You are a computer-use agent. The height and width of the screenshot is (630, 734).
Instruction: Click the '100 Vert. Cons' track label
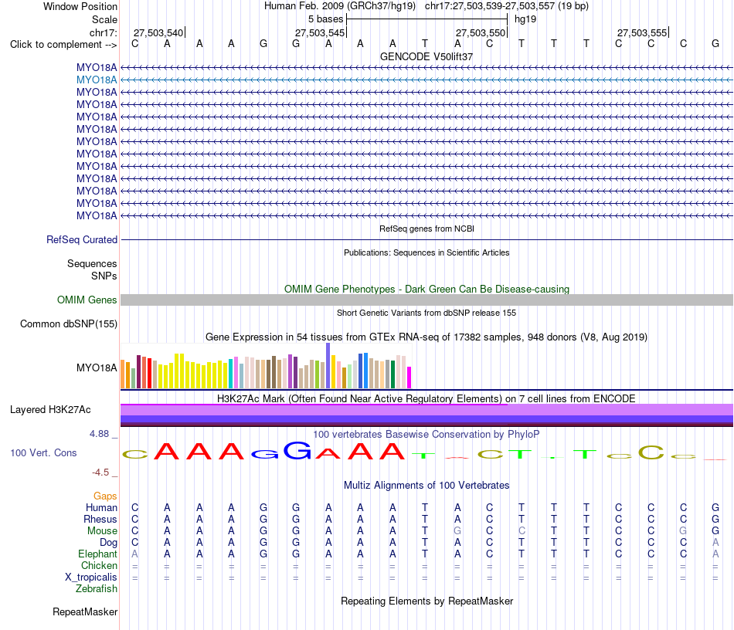[43, 452]
